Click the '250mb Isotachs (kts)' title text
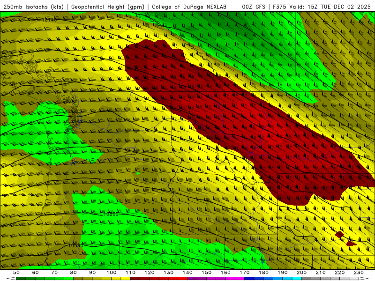The width and height of the screenshot is (375, 281). [33, 7]
